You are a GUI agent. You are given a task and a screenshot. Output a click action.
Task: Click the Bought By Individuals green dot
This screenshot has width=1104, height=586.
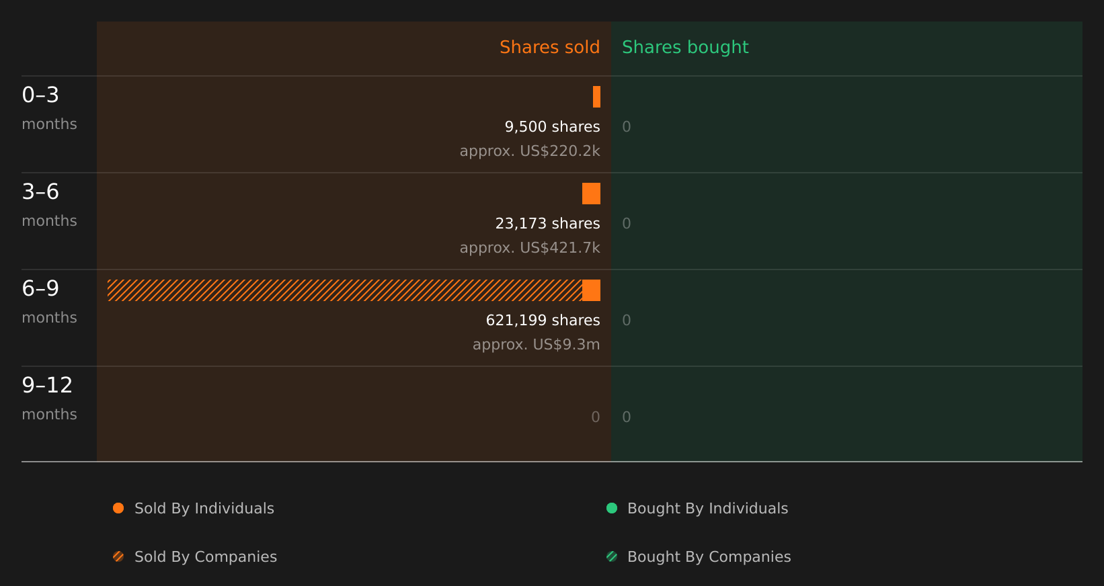(612, 508)
